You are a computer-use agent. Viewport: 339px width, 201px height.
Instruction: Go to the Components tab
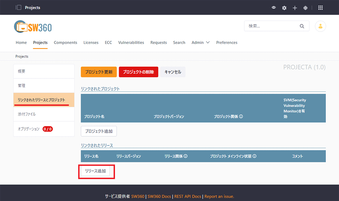pyautogui.click(x=65, y=43)
